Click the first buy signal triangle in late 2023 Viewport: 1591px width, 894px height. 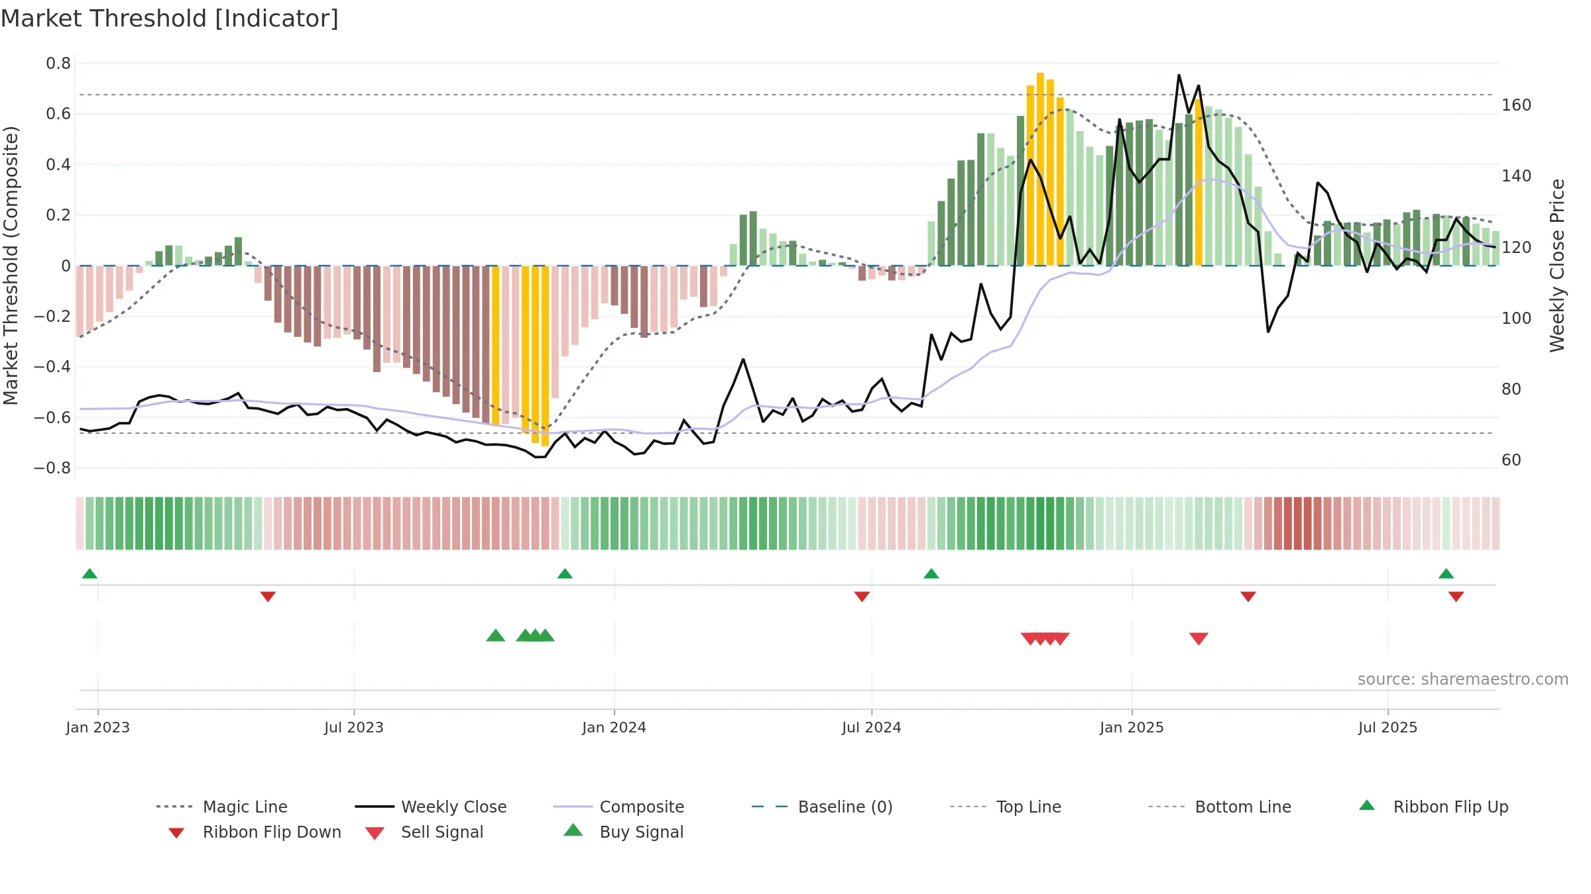(496, 635)
